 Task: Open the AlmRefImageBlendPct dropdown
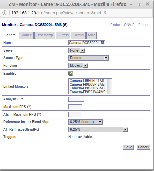pos(98,129)
